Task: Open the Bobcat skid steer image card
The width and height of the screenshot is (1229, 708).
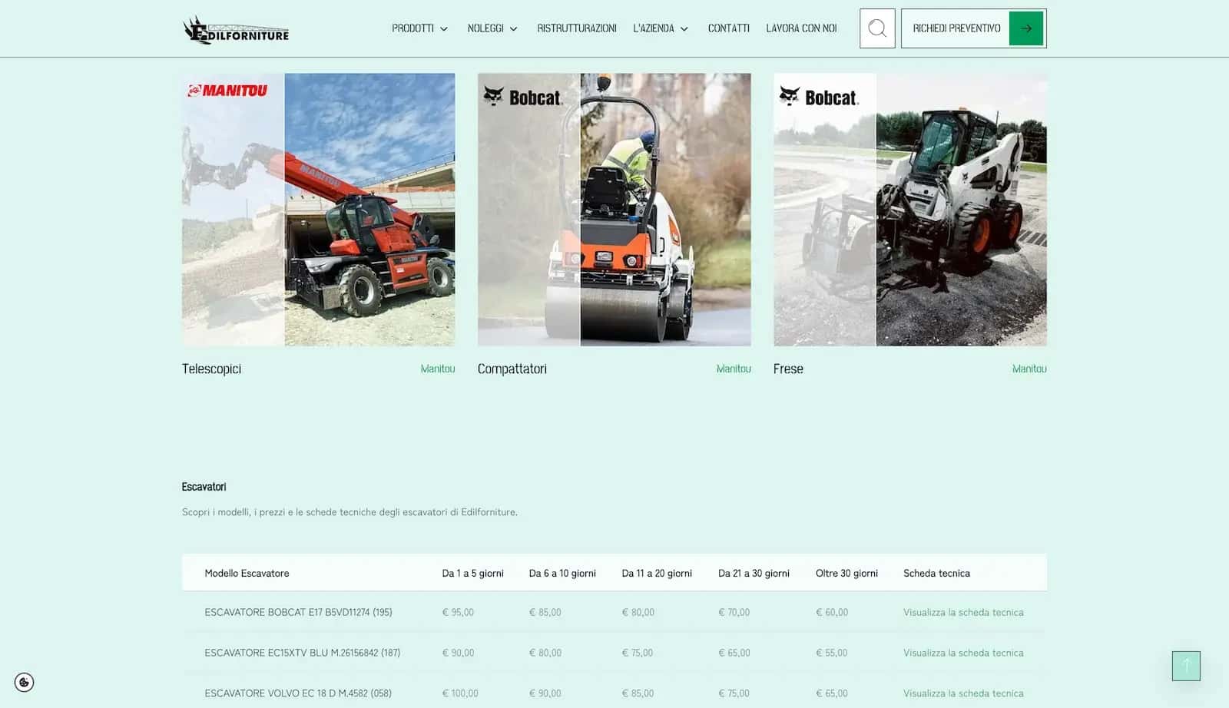Action: [910, 210]
